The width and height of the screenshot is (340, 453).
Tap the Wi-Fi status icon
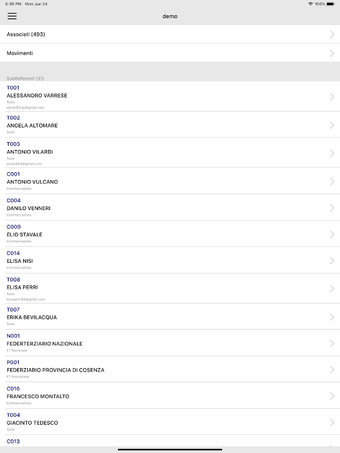311,4
